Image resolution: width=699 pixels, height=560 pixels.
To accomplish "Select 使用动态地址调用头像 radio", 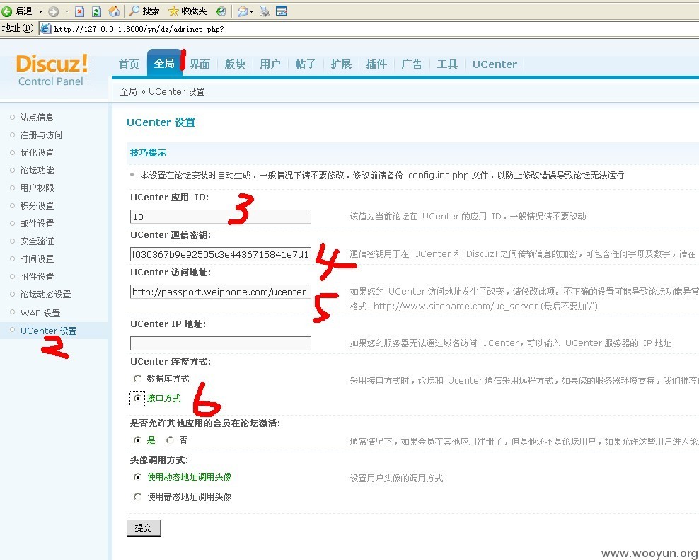I will pos(137,477).
